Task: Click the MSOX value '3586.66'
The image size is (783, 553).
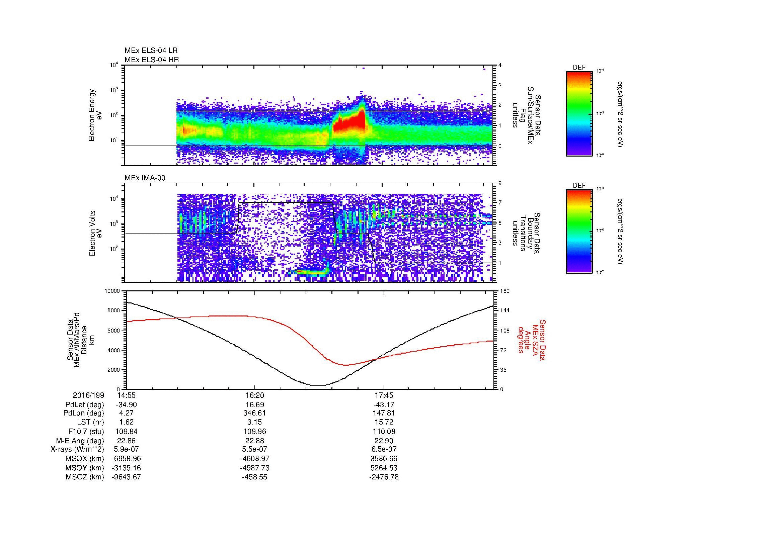Action: [x=384, y=459]
